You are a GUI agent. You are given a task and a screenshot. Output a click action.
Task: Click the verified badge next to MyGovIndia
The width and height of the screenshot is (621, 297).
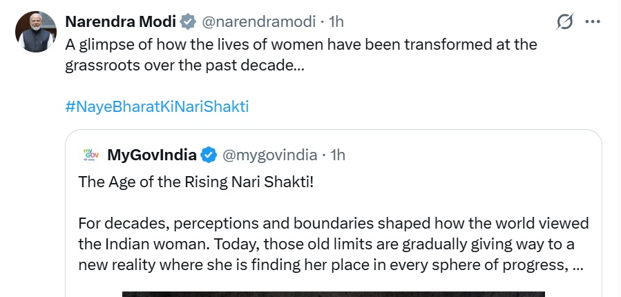tap(209, 154)
